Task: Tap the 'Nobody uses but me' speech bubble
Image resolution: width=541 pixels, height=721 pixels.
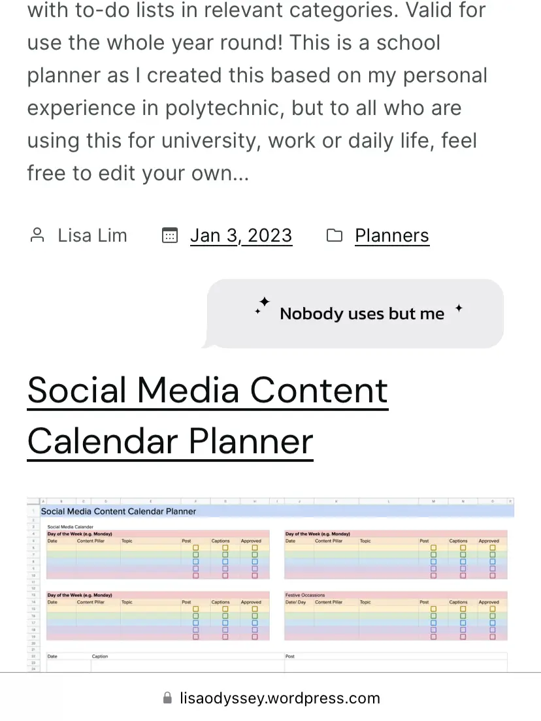Action: tap(356, 313)
